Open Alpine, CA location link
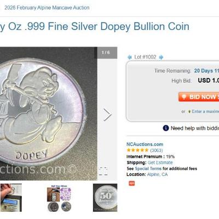This screenshot has height=219, width=219. coord(157,174)
